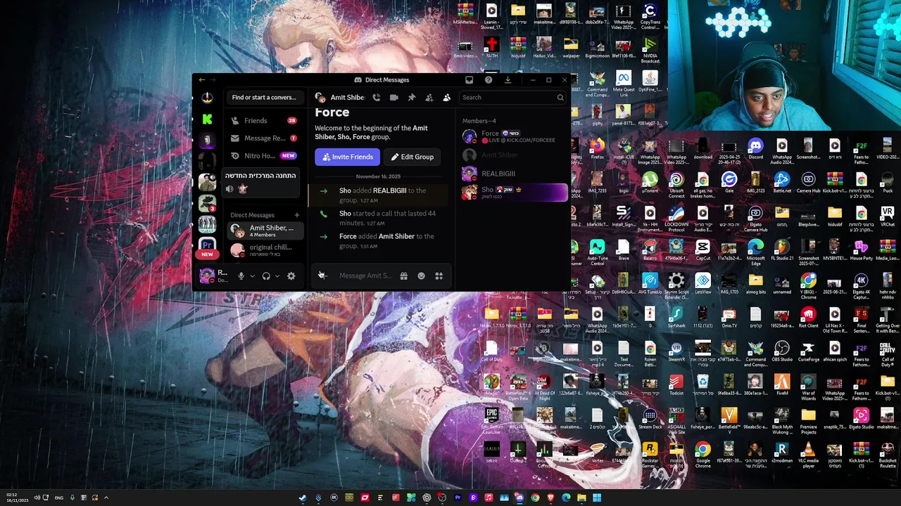
Task: Start a voice call in Discord
Action: (x=377, y=98)
